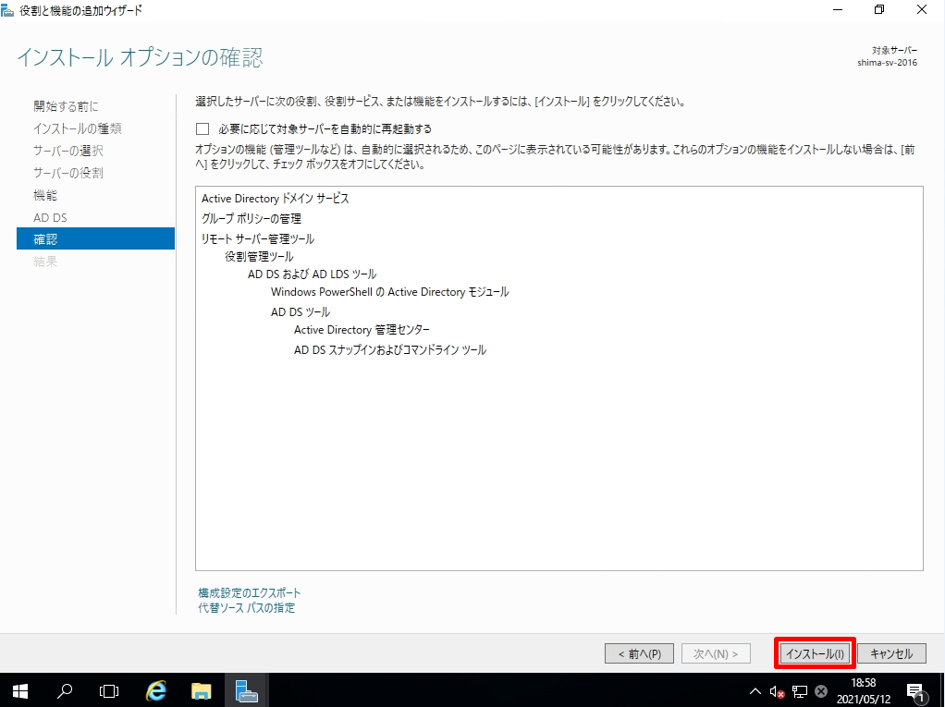Select AD DS および AD LDS ツール entry
945x707 pixels.
313,274
